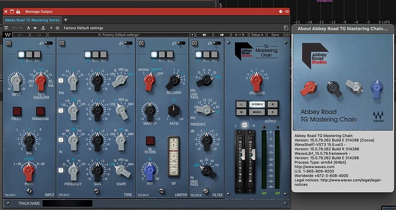The width and height of the screenshot is (396, 210).
Task: Monitor the M mid button
Action: point(242,112)
